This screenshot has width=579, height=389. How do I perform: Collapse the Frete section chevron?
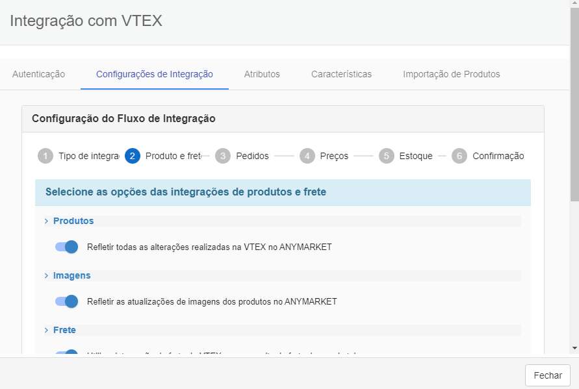tap(47, 331)
